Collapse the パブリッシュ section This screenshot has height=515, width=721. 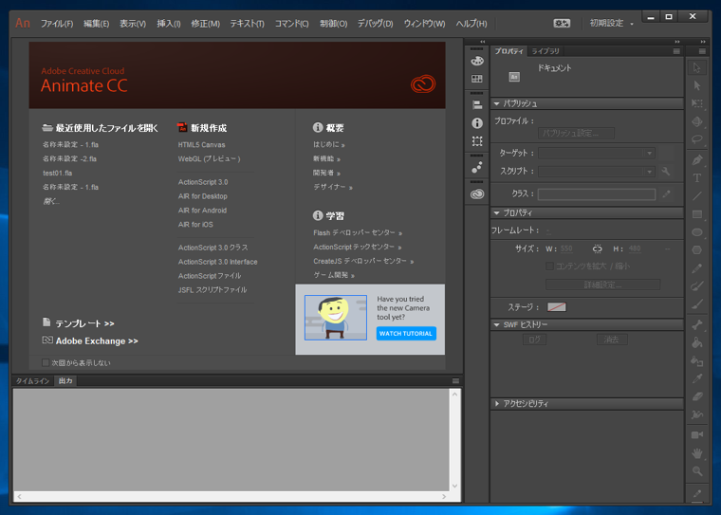click(x=496, y=103)
